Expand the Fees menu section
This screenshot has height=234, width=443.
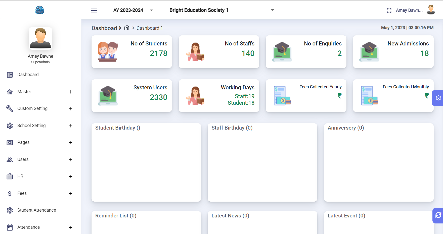pos(71,194)
